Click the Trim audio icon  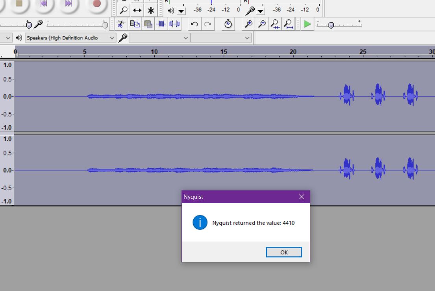(x=161, y=24)
